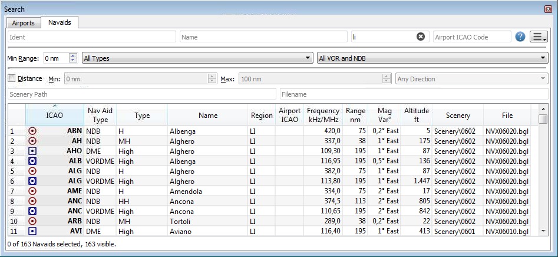This screenshot has height=257, width=558.
Task: Click the NVX06010.bgl file cell
Action: (x=507, y=231)
